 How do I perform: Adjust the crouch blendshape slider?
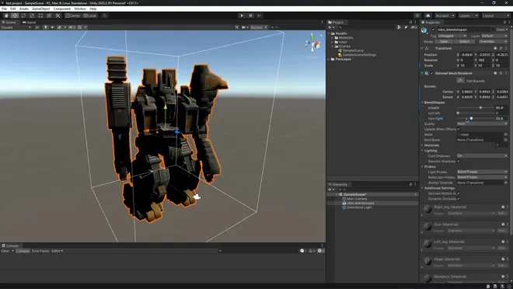coord(476,107)
